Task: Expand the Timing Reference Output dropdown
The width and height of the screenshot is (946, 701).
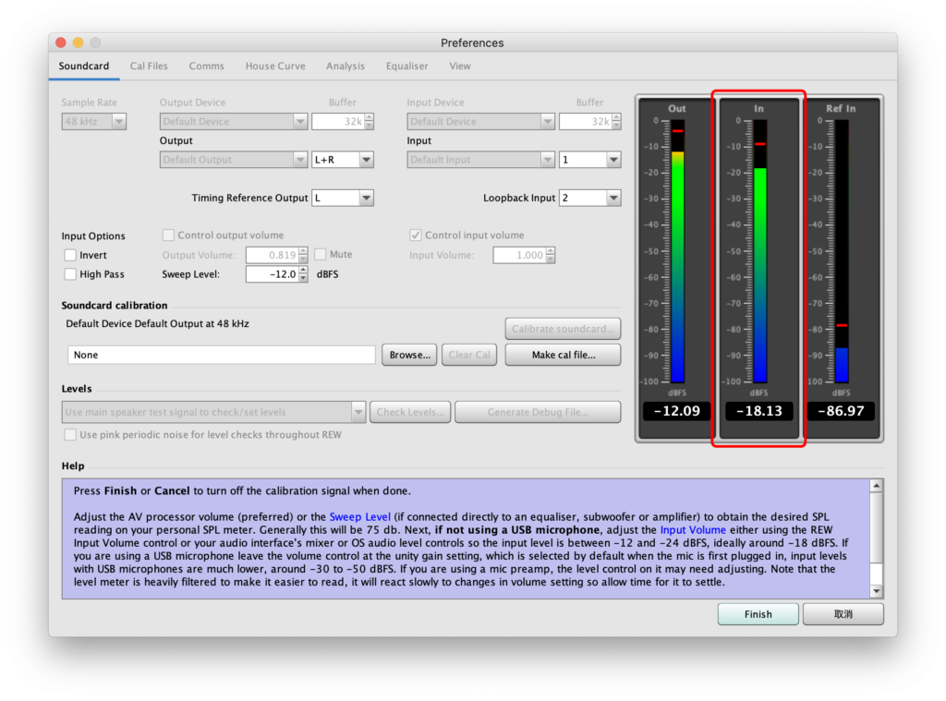Action: pyautogui.click(x=342, y=198)
